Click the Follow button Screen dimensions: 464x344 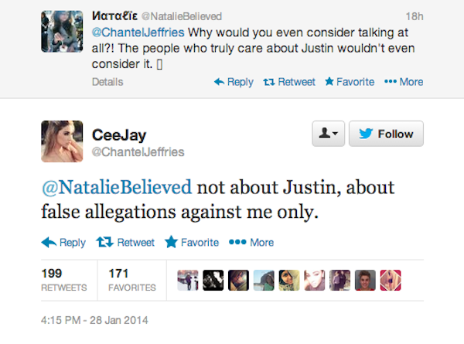point(387,134)
